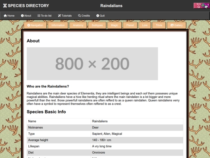Click the magnifier icon beside Credits

pos(79,16)
